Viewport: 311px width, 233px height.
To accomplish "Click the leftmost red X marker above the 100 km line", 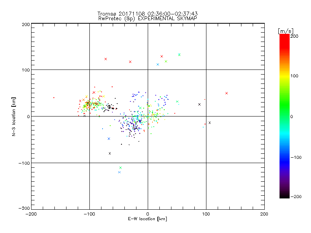I will point(106,59).
